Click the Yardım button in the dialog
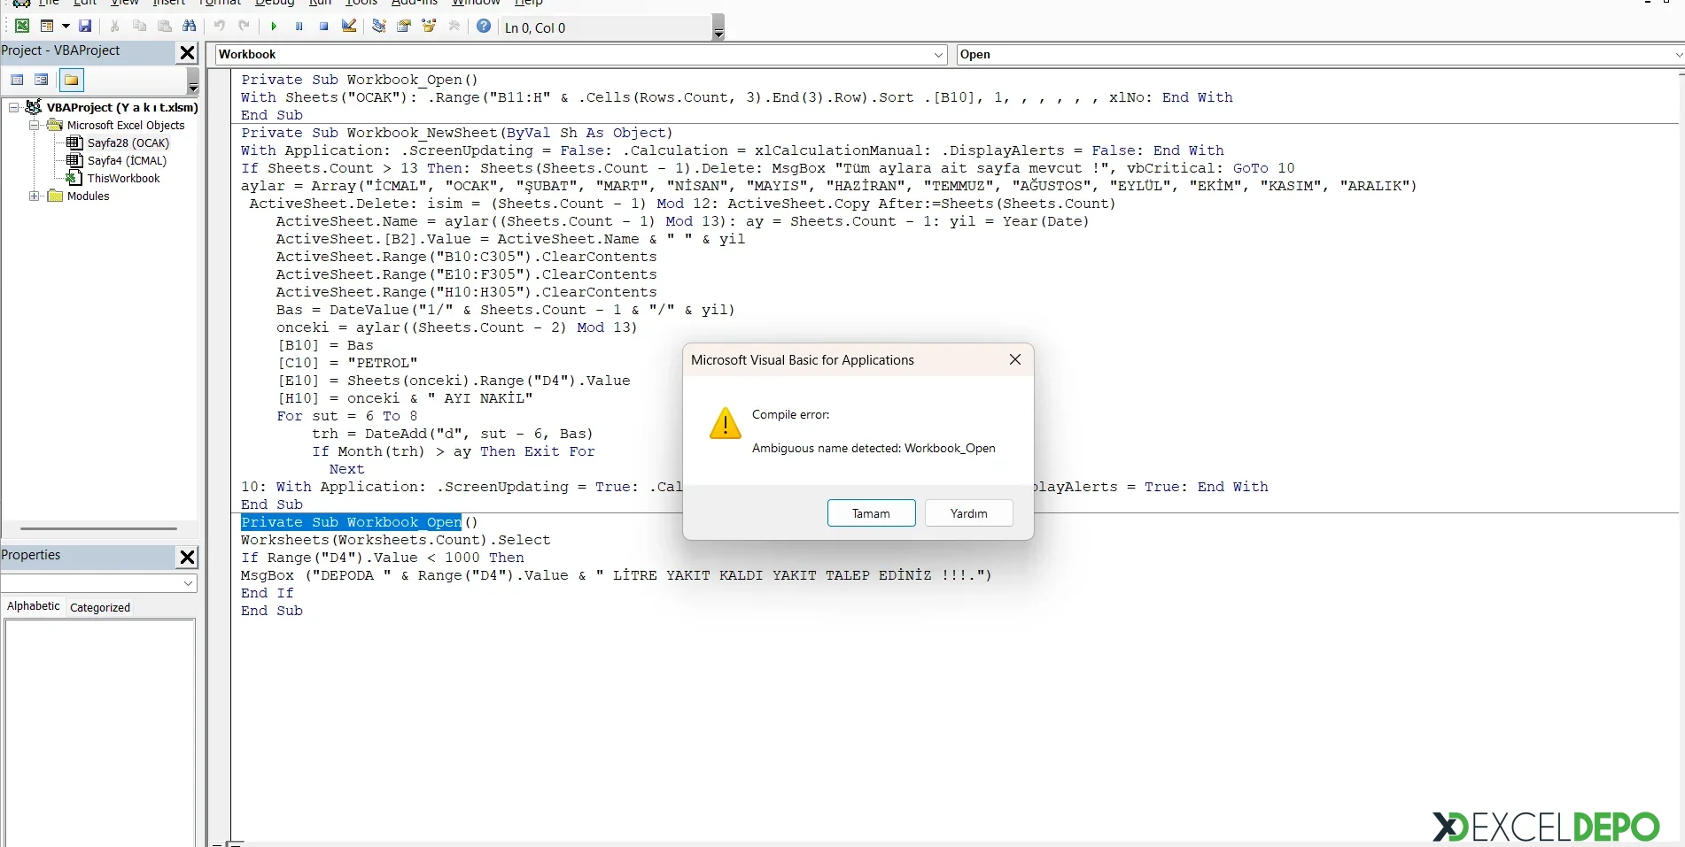The width and height of the screenshot is (1685, 847). click(x=968, y=513)
